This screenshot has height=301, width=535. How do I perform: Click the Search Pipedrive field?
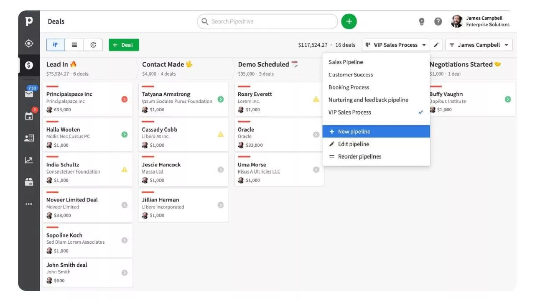[x=267, y=21]
